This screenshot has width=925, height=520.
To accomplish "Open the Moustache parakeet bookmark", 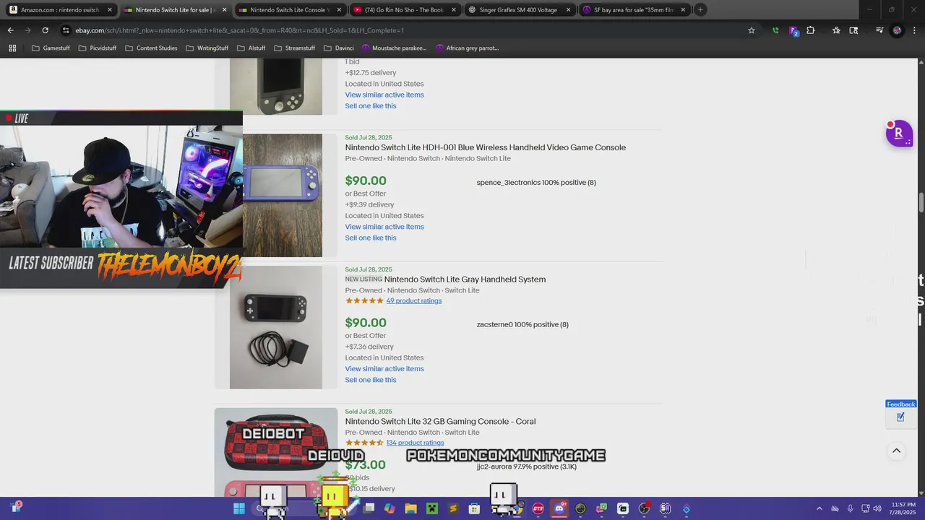I will 395,48.
